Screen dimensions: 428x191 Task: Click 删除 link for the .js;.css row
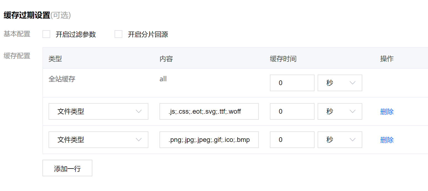[387, 112]
